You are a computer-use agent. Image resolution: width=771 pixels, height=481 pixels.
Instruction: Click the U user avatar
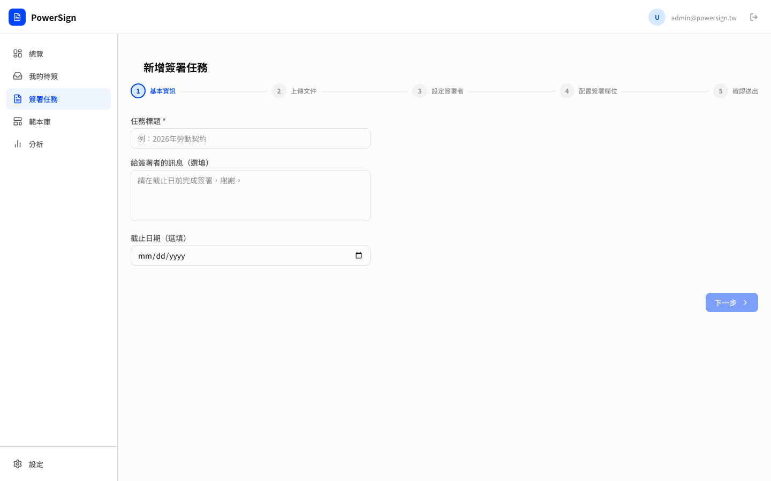[x=657, y=17]
